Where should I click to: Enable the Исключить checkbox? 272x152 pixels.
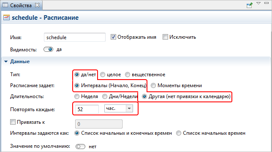(165, 37)
